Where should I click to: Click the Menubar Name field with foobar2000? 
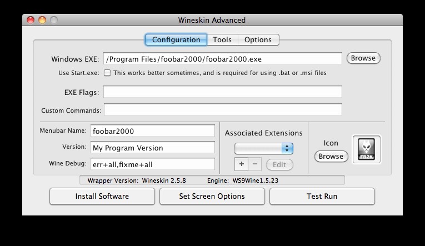point(153,131)
